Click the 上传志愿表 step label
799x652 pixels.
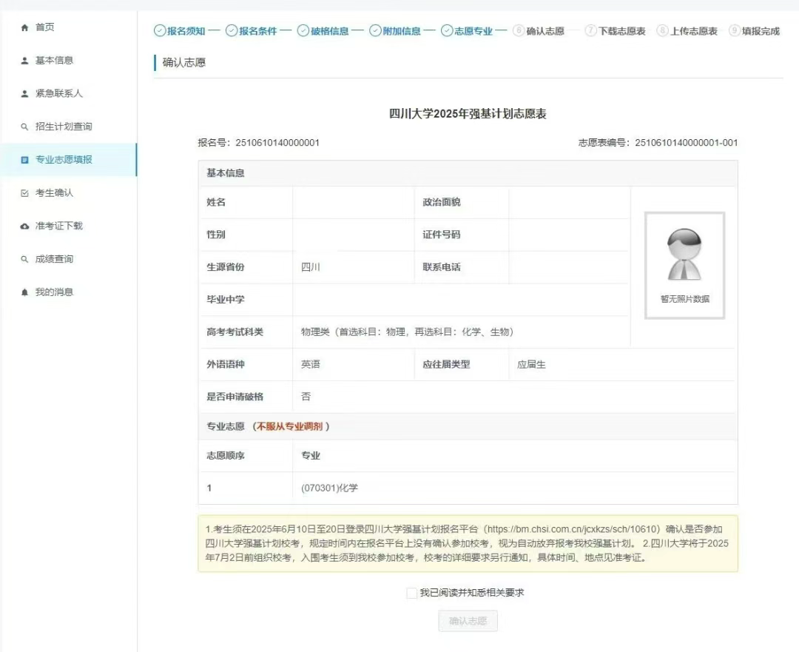[693, 31]
